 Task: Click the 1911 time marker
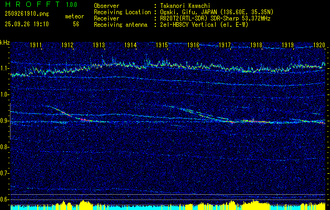(36, 46)
